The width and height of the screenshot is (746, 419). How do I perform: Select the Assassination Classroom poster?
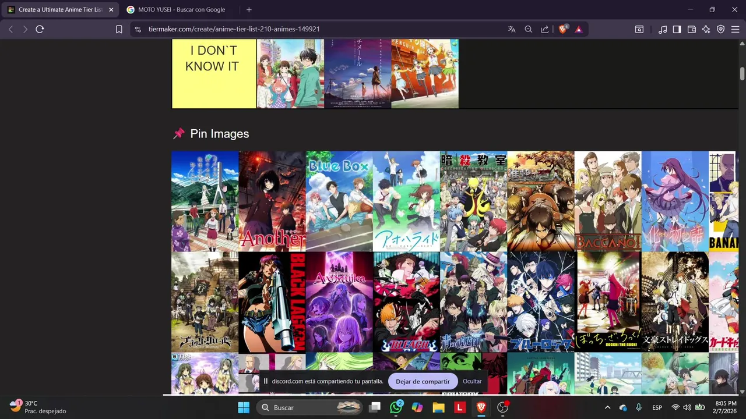point(473,201)
